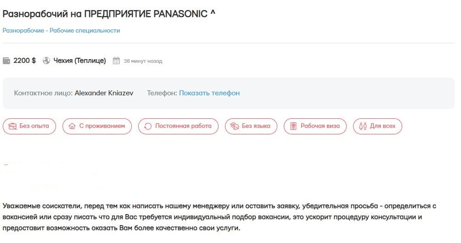The width and height of the screenshot is (461, 243).
Task: Click the briefcase icon in the Без опыта tag
Action: point(12,126)
